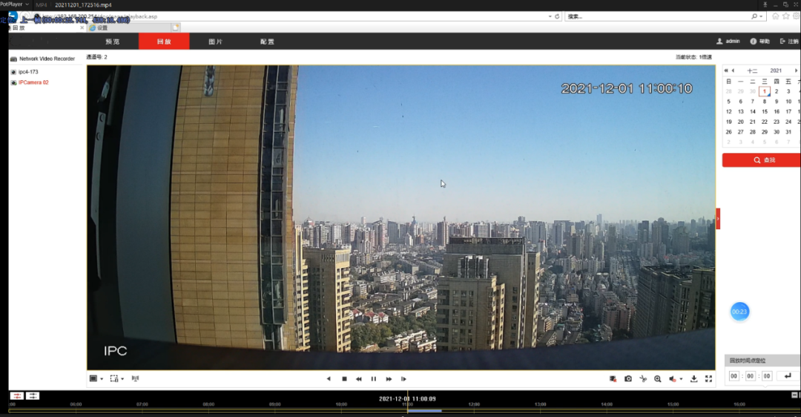The height and width of the screenshot is (417, 801).
Task: Select day 15 in the calendar
Action: point(764,111)
